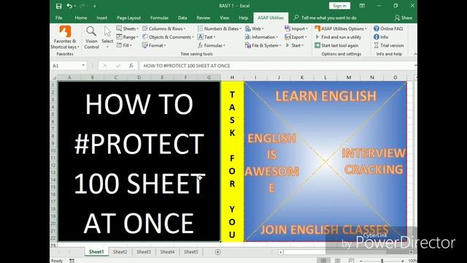This screenshot has width=467, height=263.
Task: Click the Trial version item
Action: click(x=389, y=45)
